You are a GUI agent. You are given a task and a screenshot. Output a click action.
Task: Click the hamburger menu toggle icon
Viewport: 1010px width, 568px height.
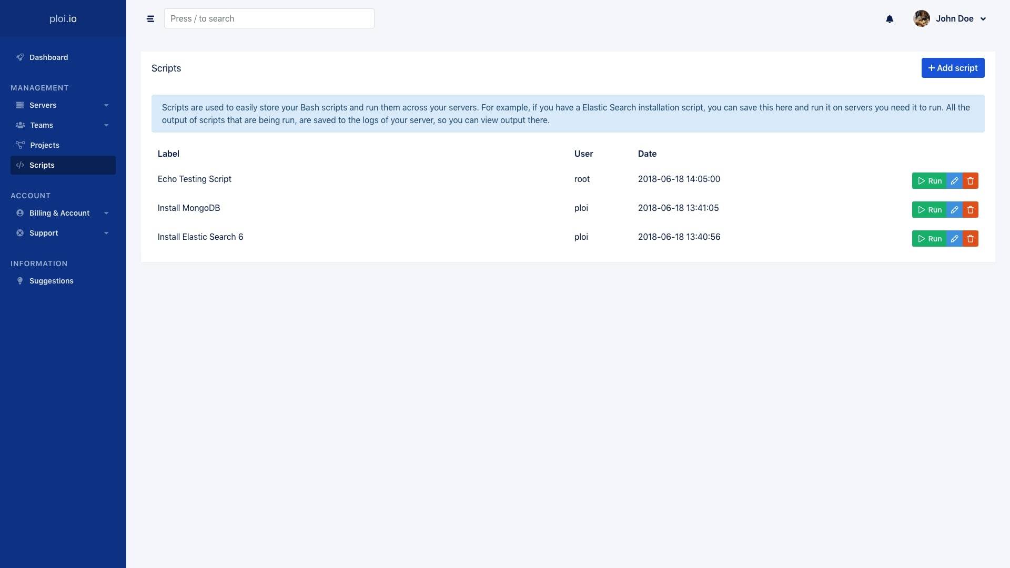click(150, 19)
